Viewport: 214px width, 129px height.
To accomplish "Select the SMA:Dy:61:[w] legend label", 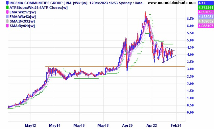I will click(22, 26).
